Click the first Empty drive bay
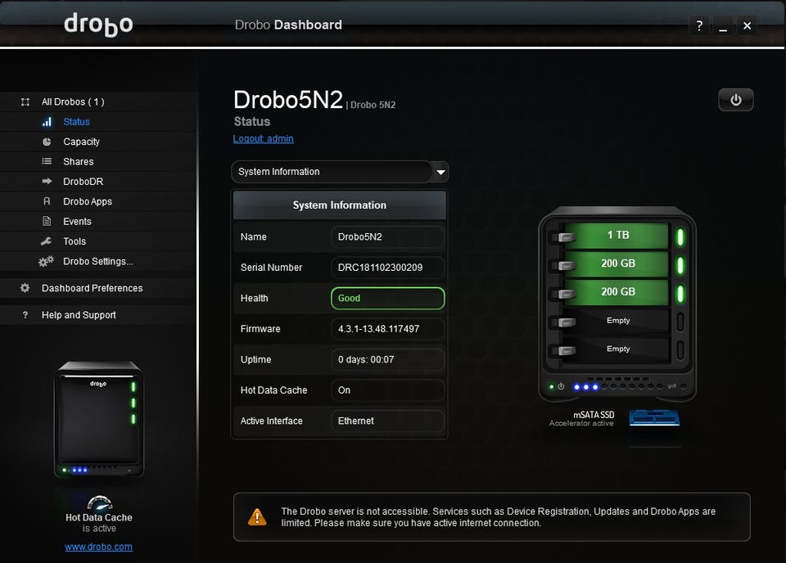 [618, 321]
